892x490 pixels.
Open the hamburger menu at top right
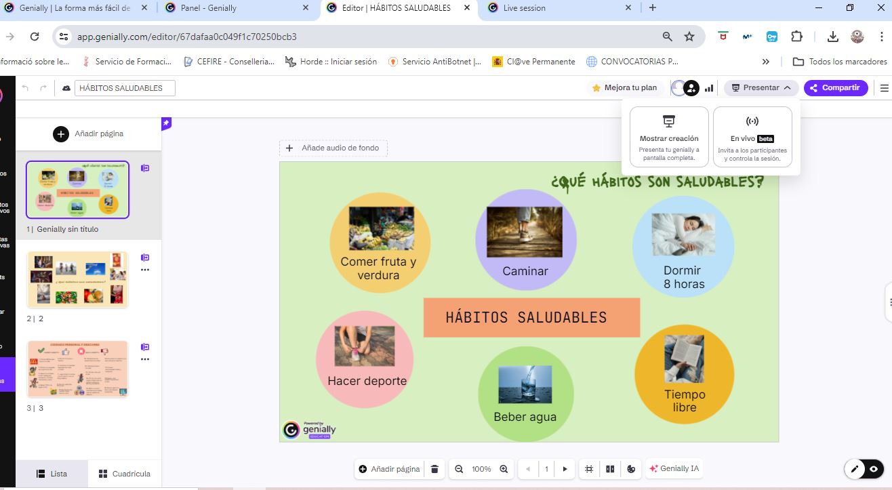(884, 88)
